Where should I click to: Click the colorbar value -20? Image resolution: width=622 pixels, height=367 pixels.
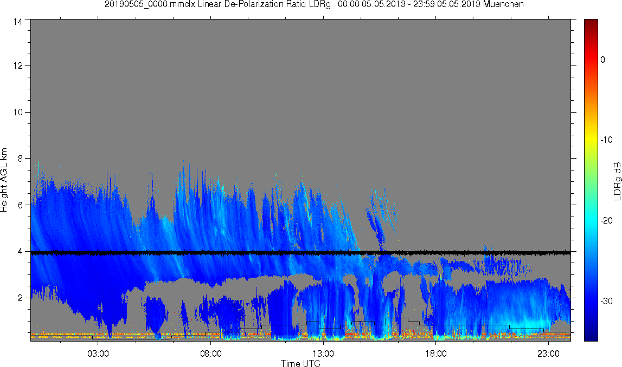(606, 220)
